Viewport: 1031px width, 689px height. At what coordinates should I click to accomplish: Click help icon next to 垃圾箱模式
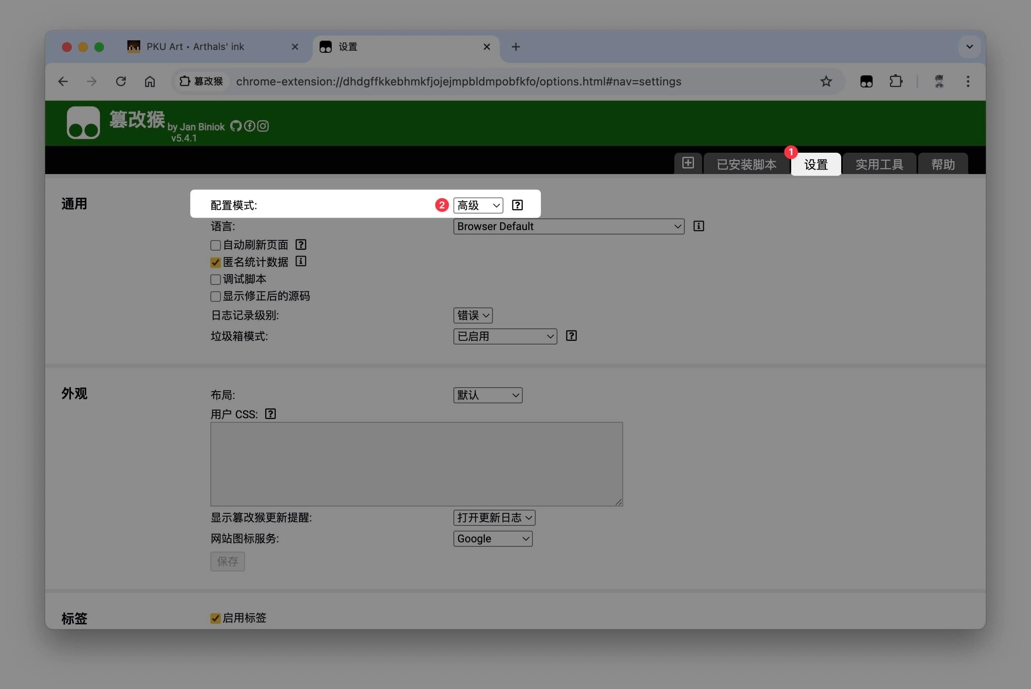point(571,336)
